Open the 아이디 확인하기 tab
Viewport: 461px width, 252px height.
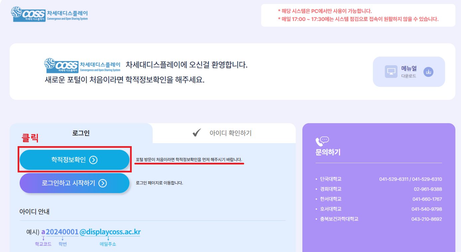[x=224, y=133]
